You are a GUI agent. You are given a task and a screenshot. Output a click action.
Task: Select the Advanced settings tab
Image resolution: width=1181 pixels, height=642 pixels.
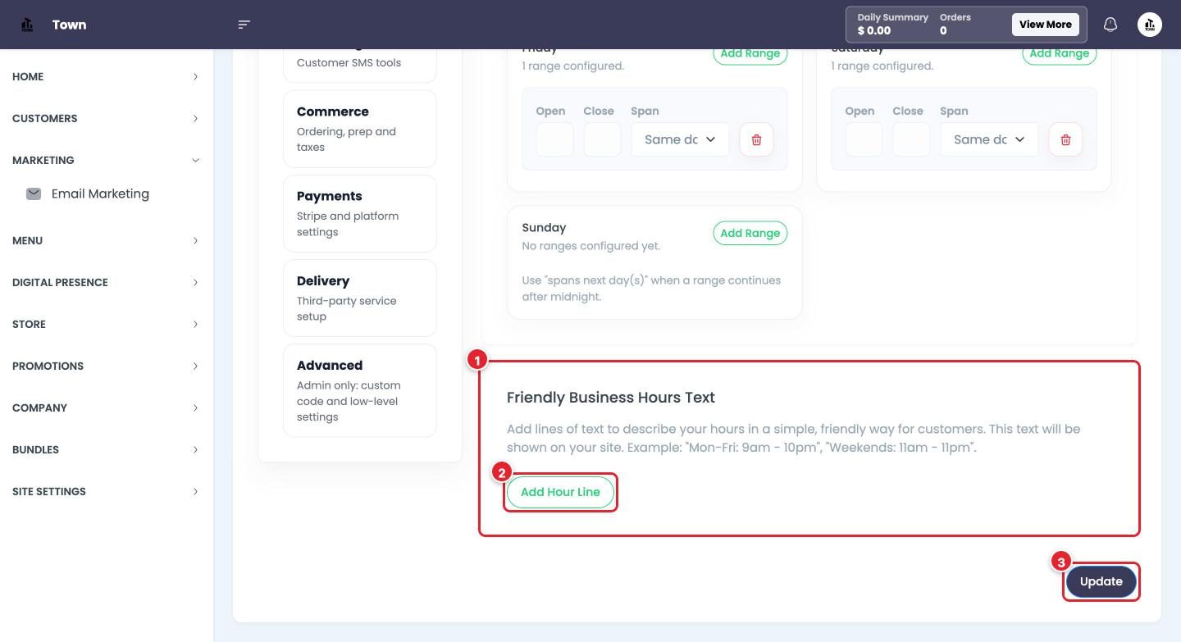click(x=360, y=390)
